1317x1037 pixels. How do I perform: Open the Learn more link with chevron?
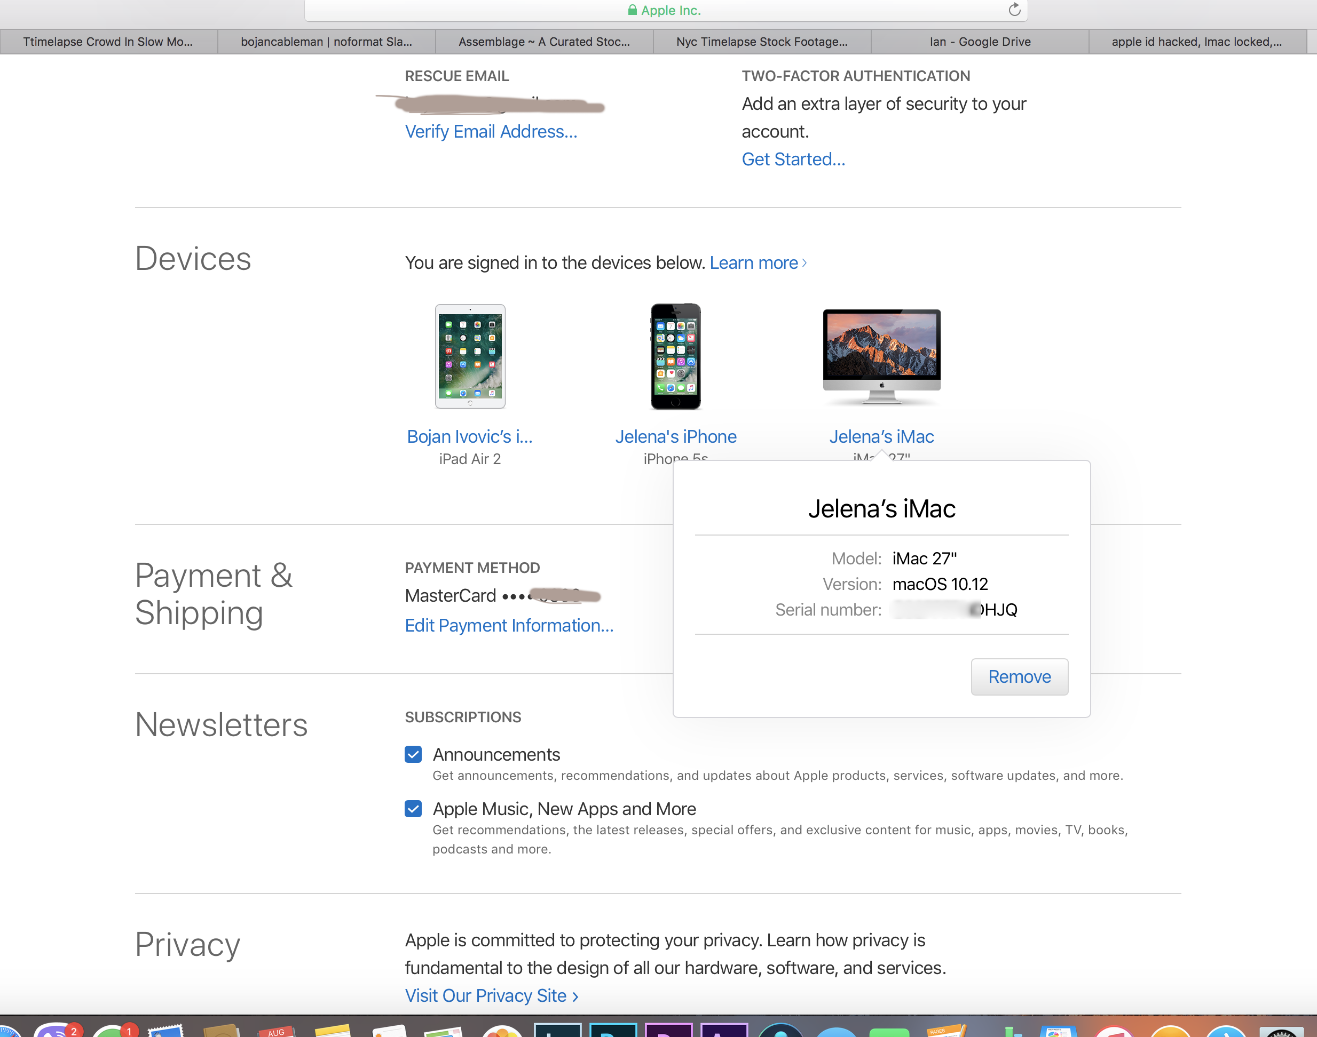(x=758, y=263)
